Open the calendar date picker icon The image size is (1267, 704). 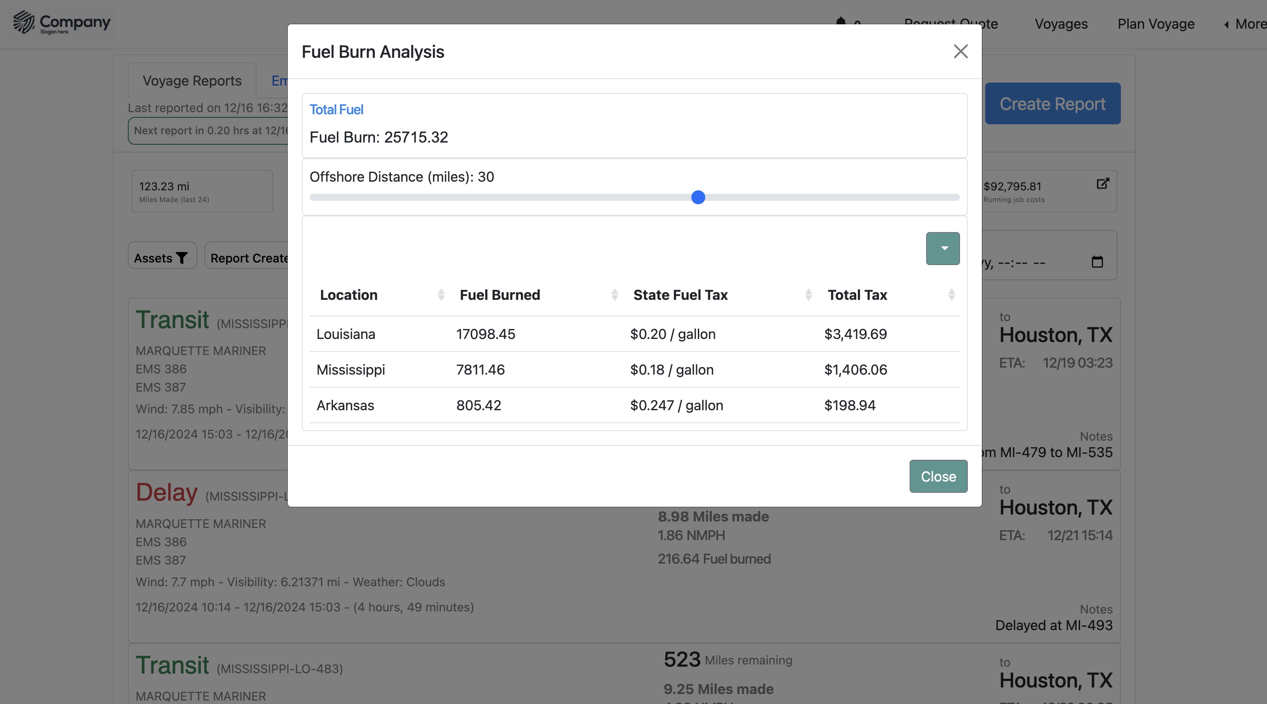point(1097,262)
